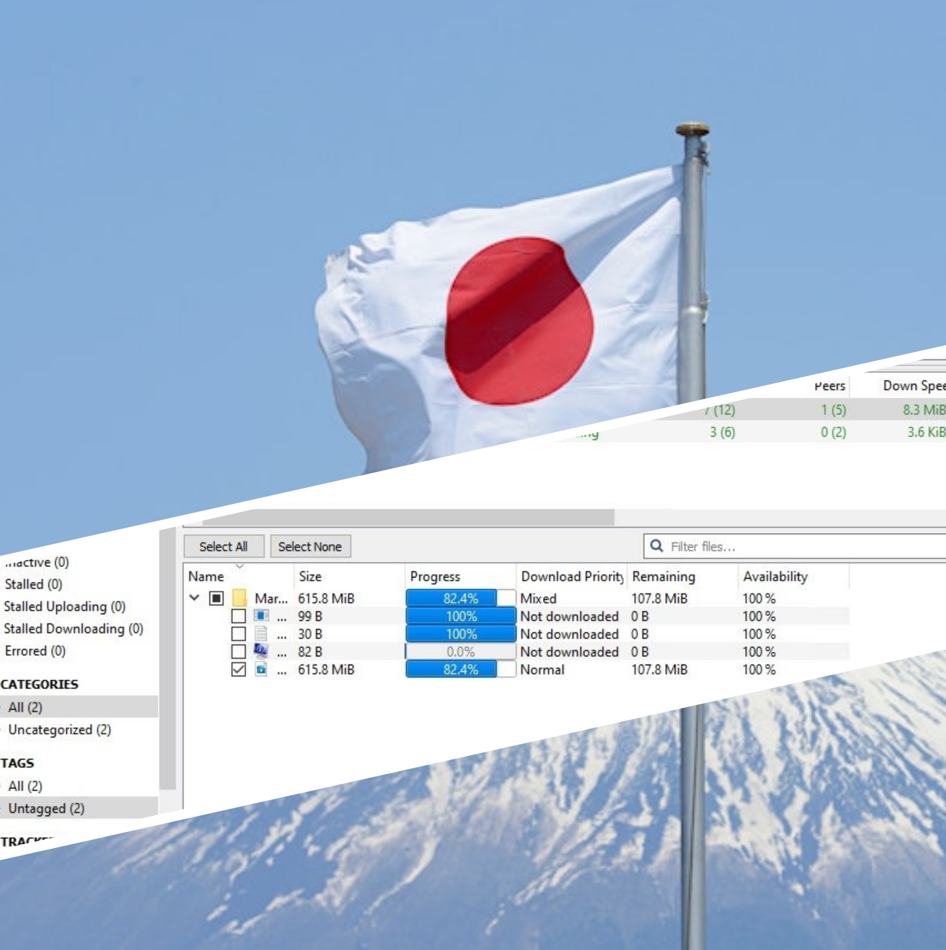This screenshot has height=950, width=946.
Task: Click the computer shortcut icon, 82 B file
Action: [x=261, y=651]
